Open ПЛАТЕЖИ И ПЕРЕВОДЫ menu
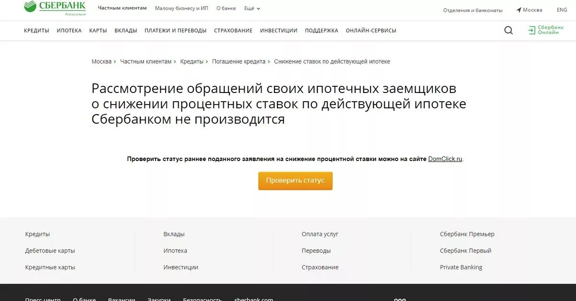The height and width of the screenshot is (301, 576). coord(175,31)
